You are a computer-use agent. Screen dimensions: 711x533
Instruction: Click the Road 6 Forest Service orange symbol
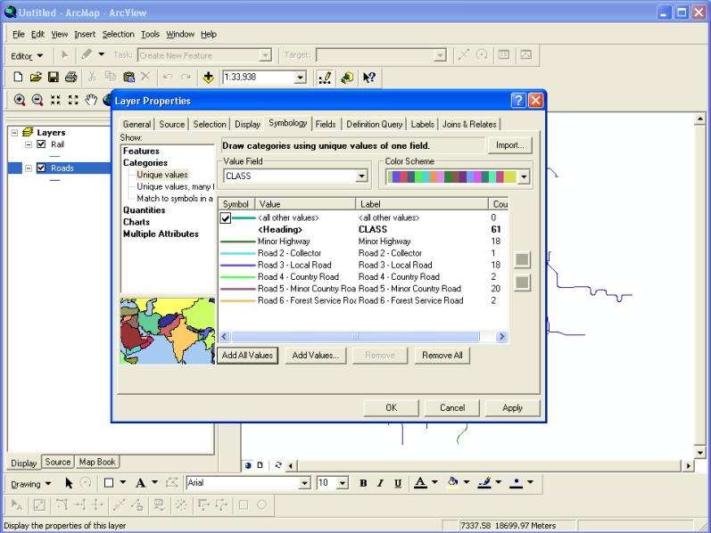tap(237, 300)
